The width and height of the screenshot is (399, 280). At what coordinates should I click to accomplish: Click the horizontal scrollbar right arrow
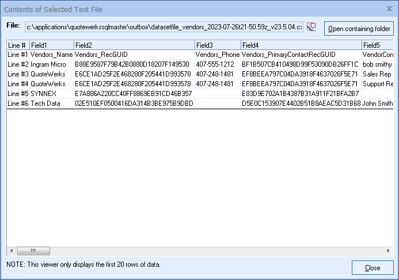pos(389,251)
